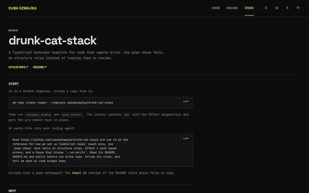The height and width of the screenshot is (193, 309).
Task: Click the START section heading
Action: click(x=14, y=84)
